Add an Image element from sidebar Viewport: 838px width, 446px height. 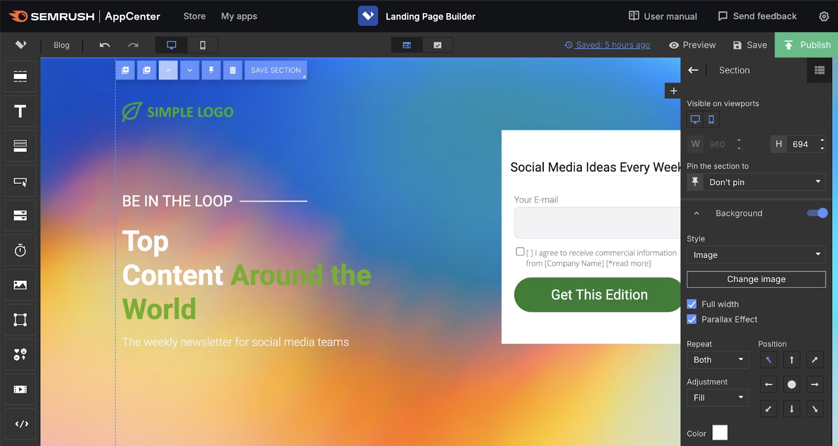point(20,285)
